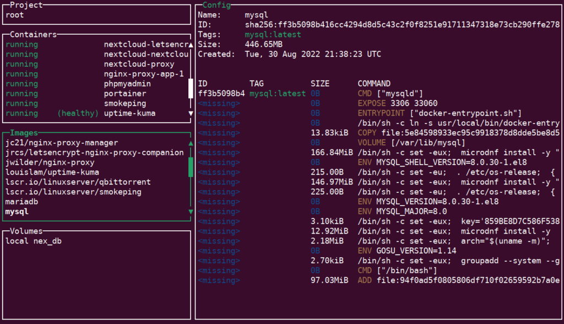The image size is (564, 324).
Task: Click the green Images scrollbar thumb
Action: pyautogui.click(x=191, y=167)
